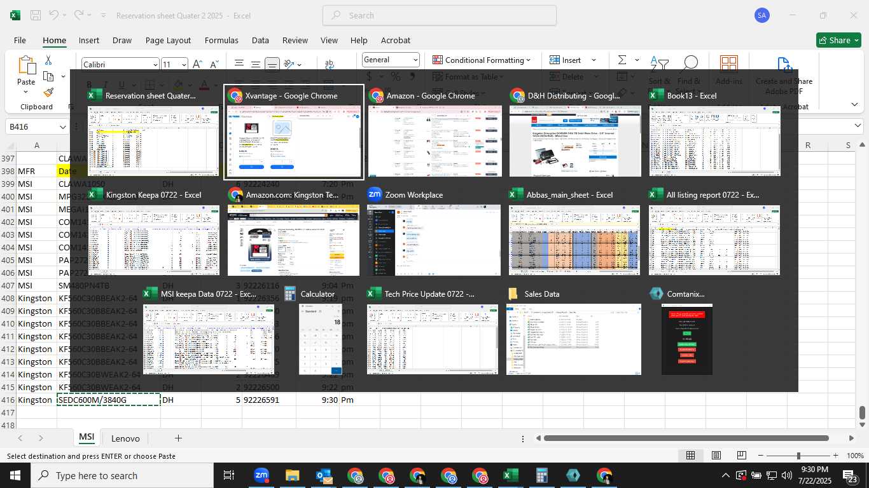The width and height of the screenshot is (869, 488).
Task: Click the Create and Share Adobe PDF icon
Action: 784,64
